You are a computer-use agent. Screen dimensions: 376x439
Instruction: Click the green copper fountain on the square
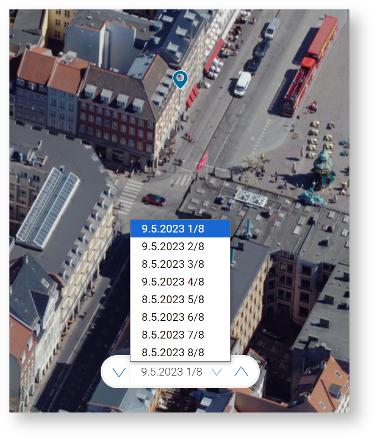tap(322, 168)
